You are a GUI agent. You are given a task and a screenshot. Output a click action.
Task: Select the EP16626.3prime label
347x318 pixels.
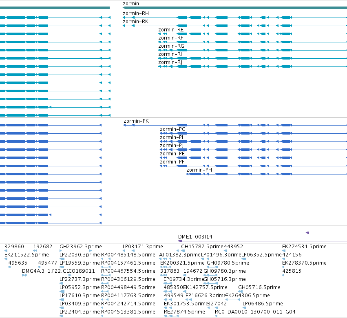coord(206,296)
